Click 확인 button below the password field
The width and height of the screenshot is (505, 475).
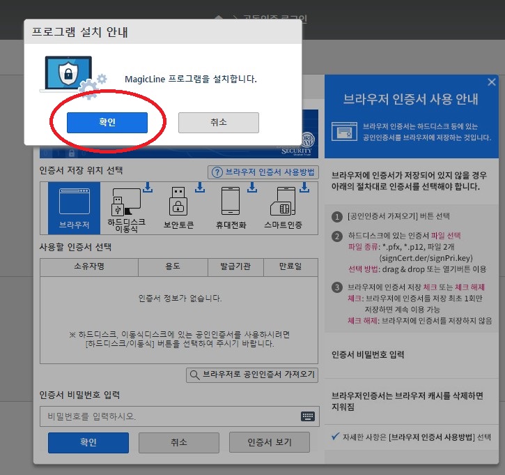(88, 442)
